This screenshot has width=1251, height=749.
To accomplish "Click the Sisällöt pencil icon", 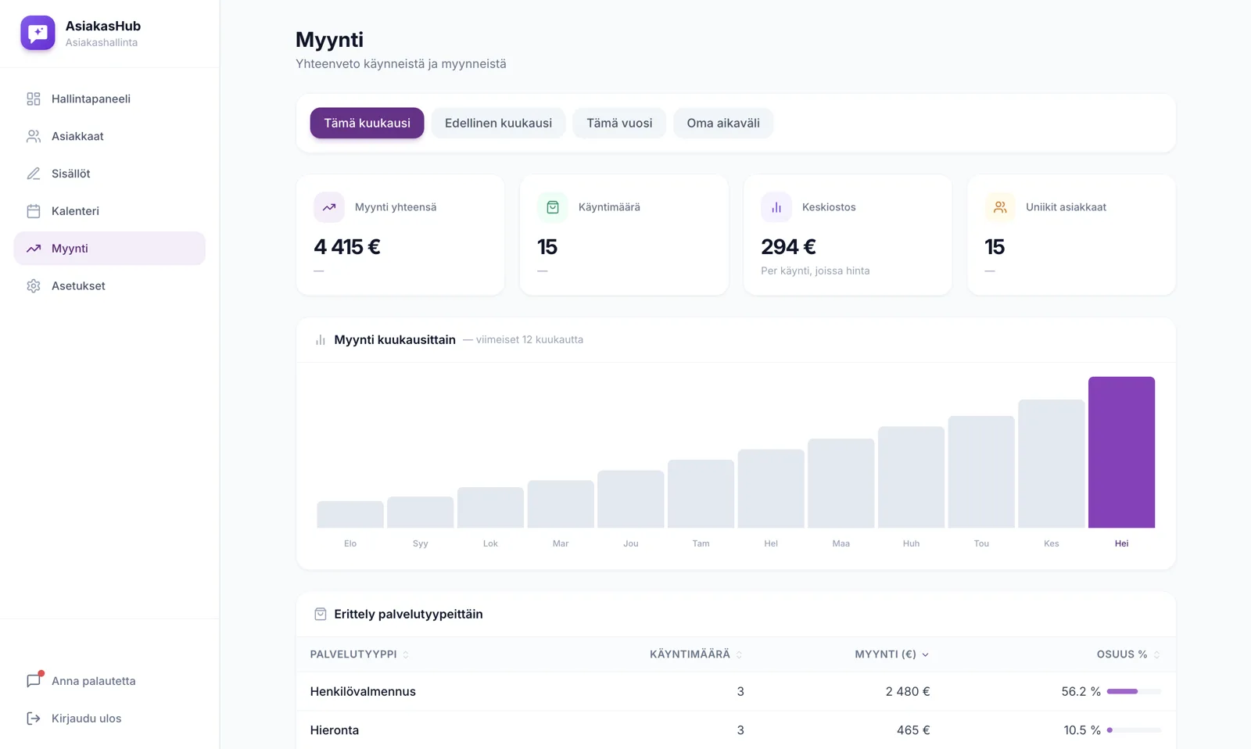I will (34, 174).
